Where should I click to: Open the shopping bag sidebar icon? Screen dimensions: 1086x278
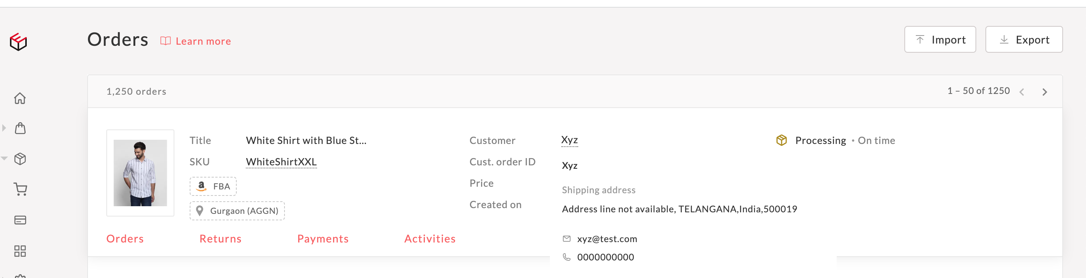coord(20,128)
